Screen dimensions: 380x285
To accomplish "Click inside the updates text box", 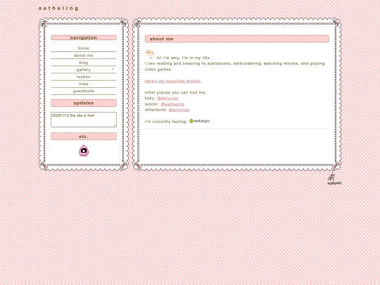I will click(x=83, y=120).
